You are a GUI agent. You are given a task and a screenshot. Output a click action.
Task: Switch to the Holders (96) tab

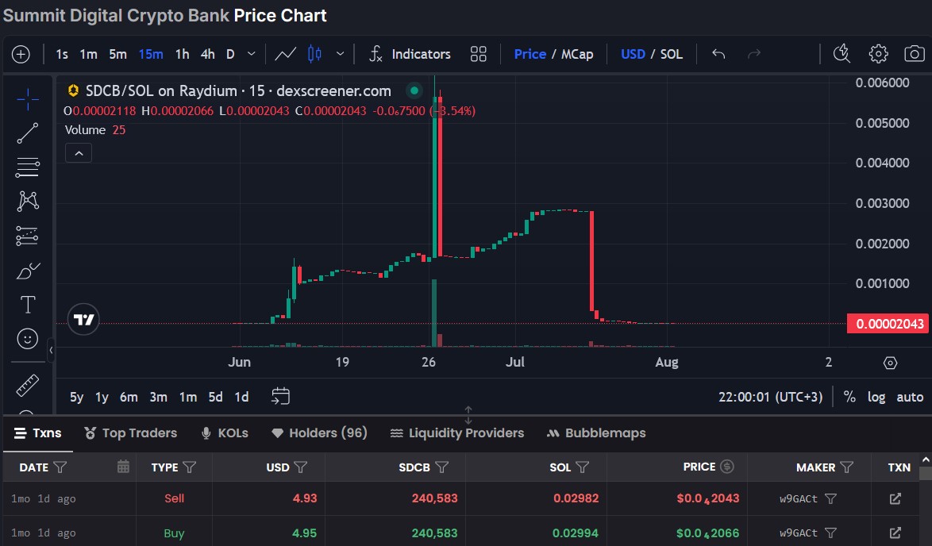pyautogui.click(x=319, y=433)
